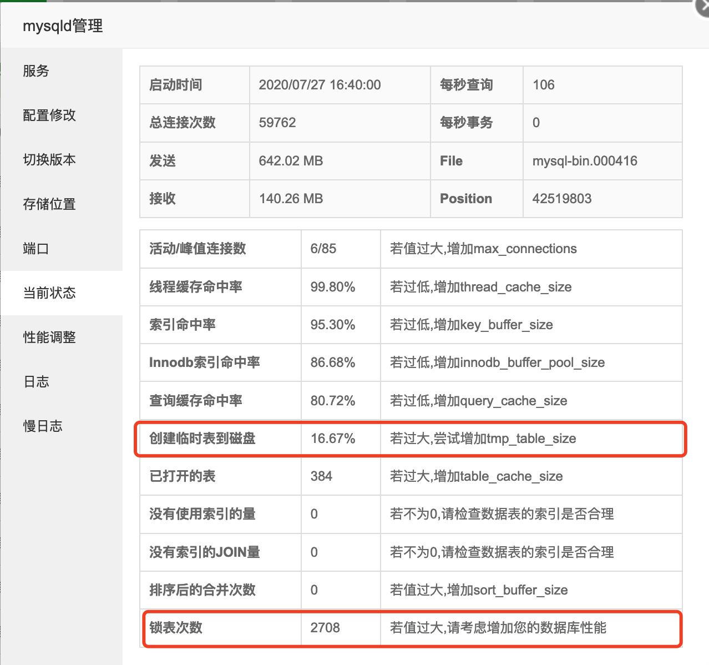Screen dimensions: 709x665
Task: Click the Innodb索引命中率 label
Action: point(205,362)
